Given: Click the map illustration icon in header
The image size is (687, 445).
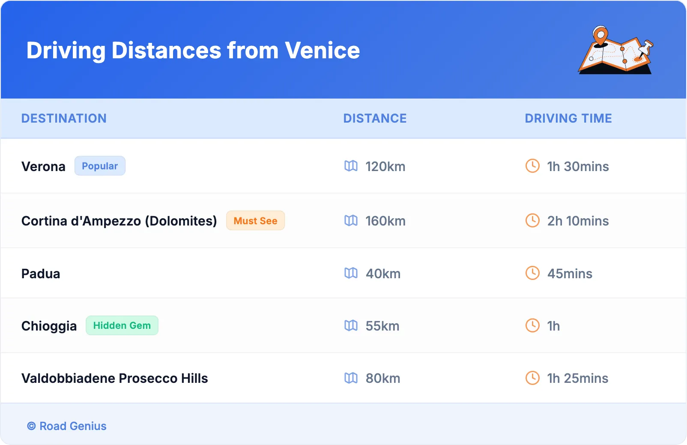Looking at the screenshot, I should (x=616, y=50).
